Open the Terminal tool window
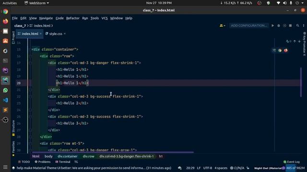 click(63, 162)
